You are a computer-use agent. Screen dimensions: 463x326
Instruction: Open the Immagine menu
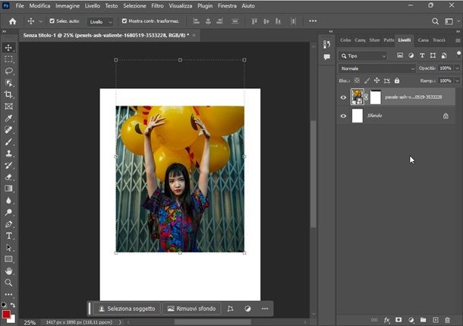coord(68,5)
